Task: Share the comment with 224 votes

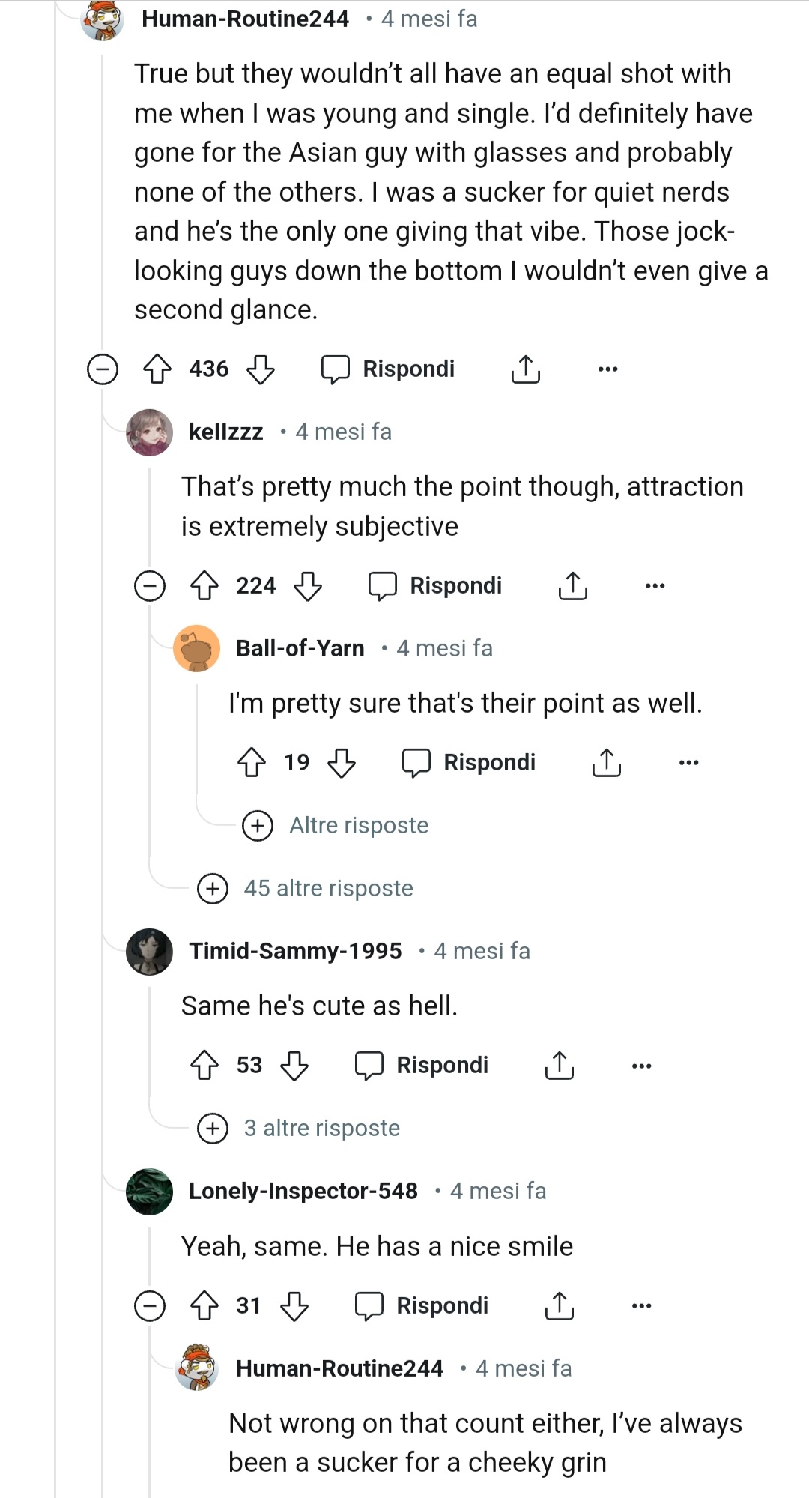Action: coord(572,586)
